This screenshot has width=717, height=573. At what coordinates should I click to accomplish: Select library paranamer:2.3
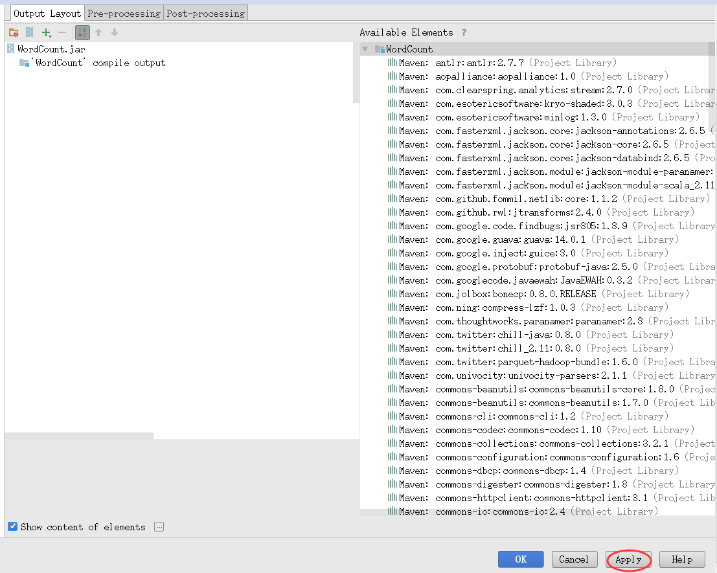click(551, 321)
